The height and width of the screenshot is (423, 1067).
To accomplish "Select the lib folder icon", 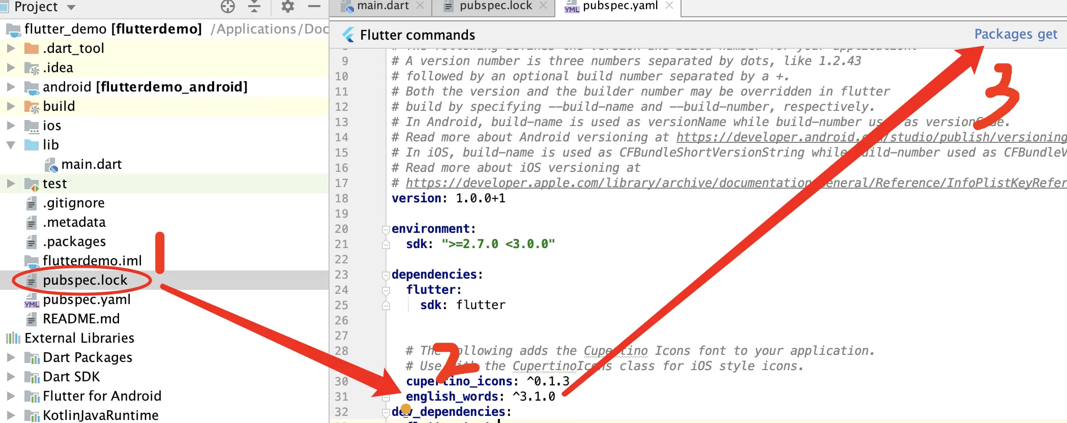I will [32, 145].
